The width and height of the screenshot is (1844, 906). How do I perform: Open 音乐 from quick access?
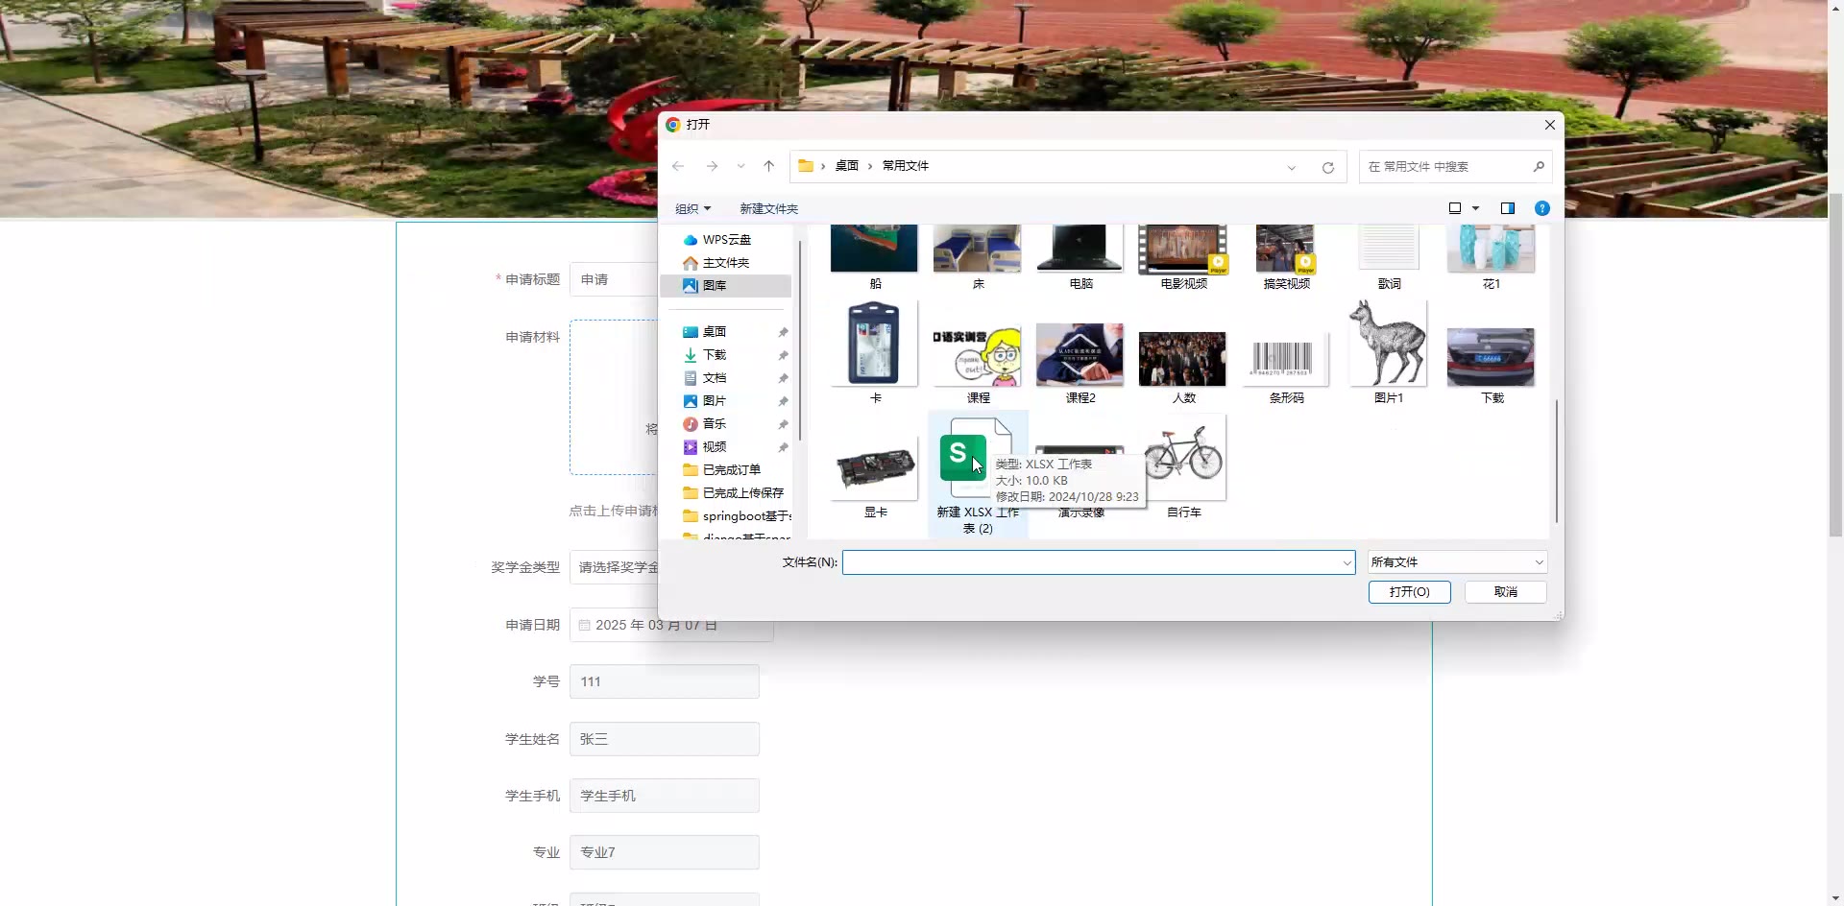coord(715,424)
